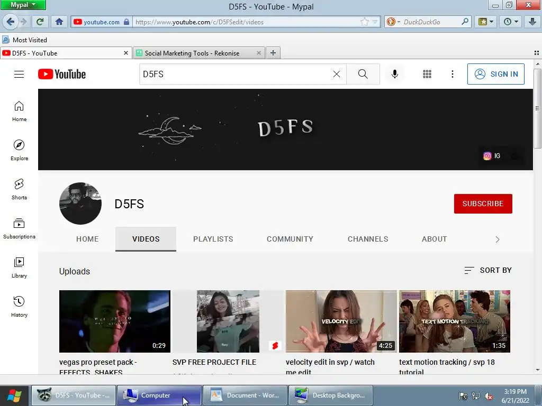Open velocity edit in svp video title
Image resolution: width=542 pixels, height=406 pixels.
[330, 367]
